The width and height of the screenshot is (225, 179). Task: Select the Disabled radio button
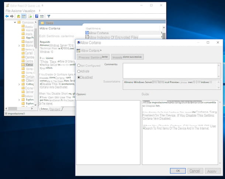(x=79, y=77)
